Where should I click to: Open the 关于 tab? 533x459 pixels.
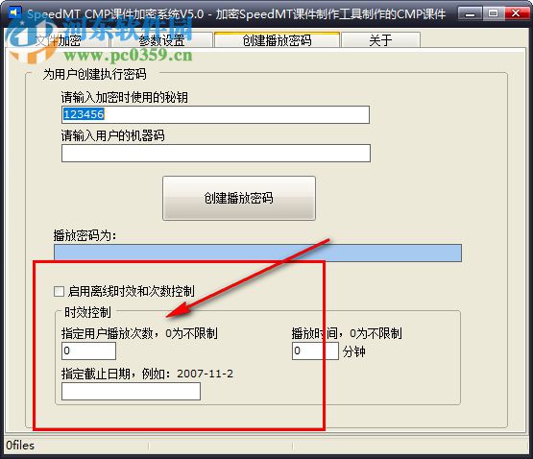[380, 40]
